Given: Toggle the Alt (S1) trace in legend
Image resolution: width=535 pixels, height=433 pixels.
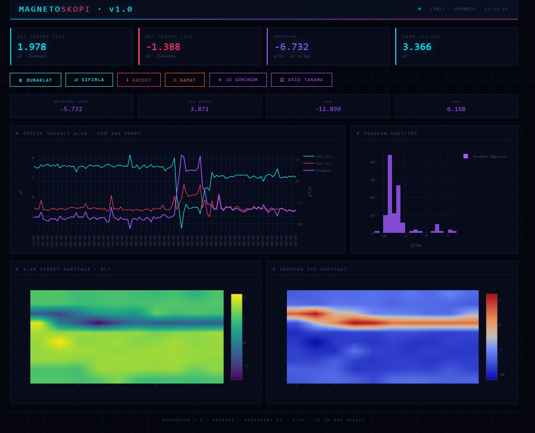Looking at the screenshot, I should coord(318,157).
